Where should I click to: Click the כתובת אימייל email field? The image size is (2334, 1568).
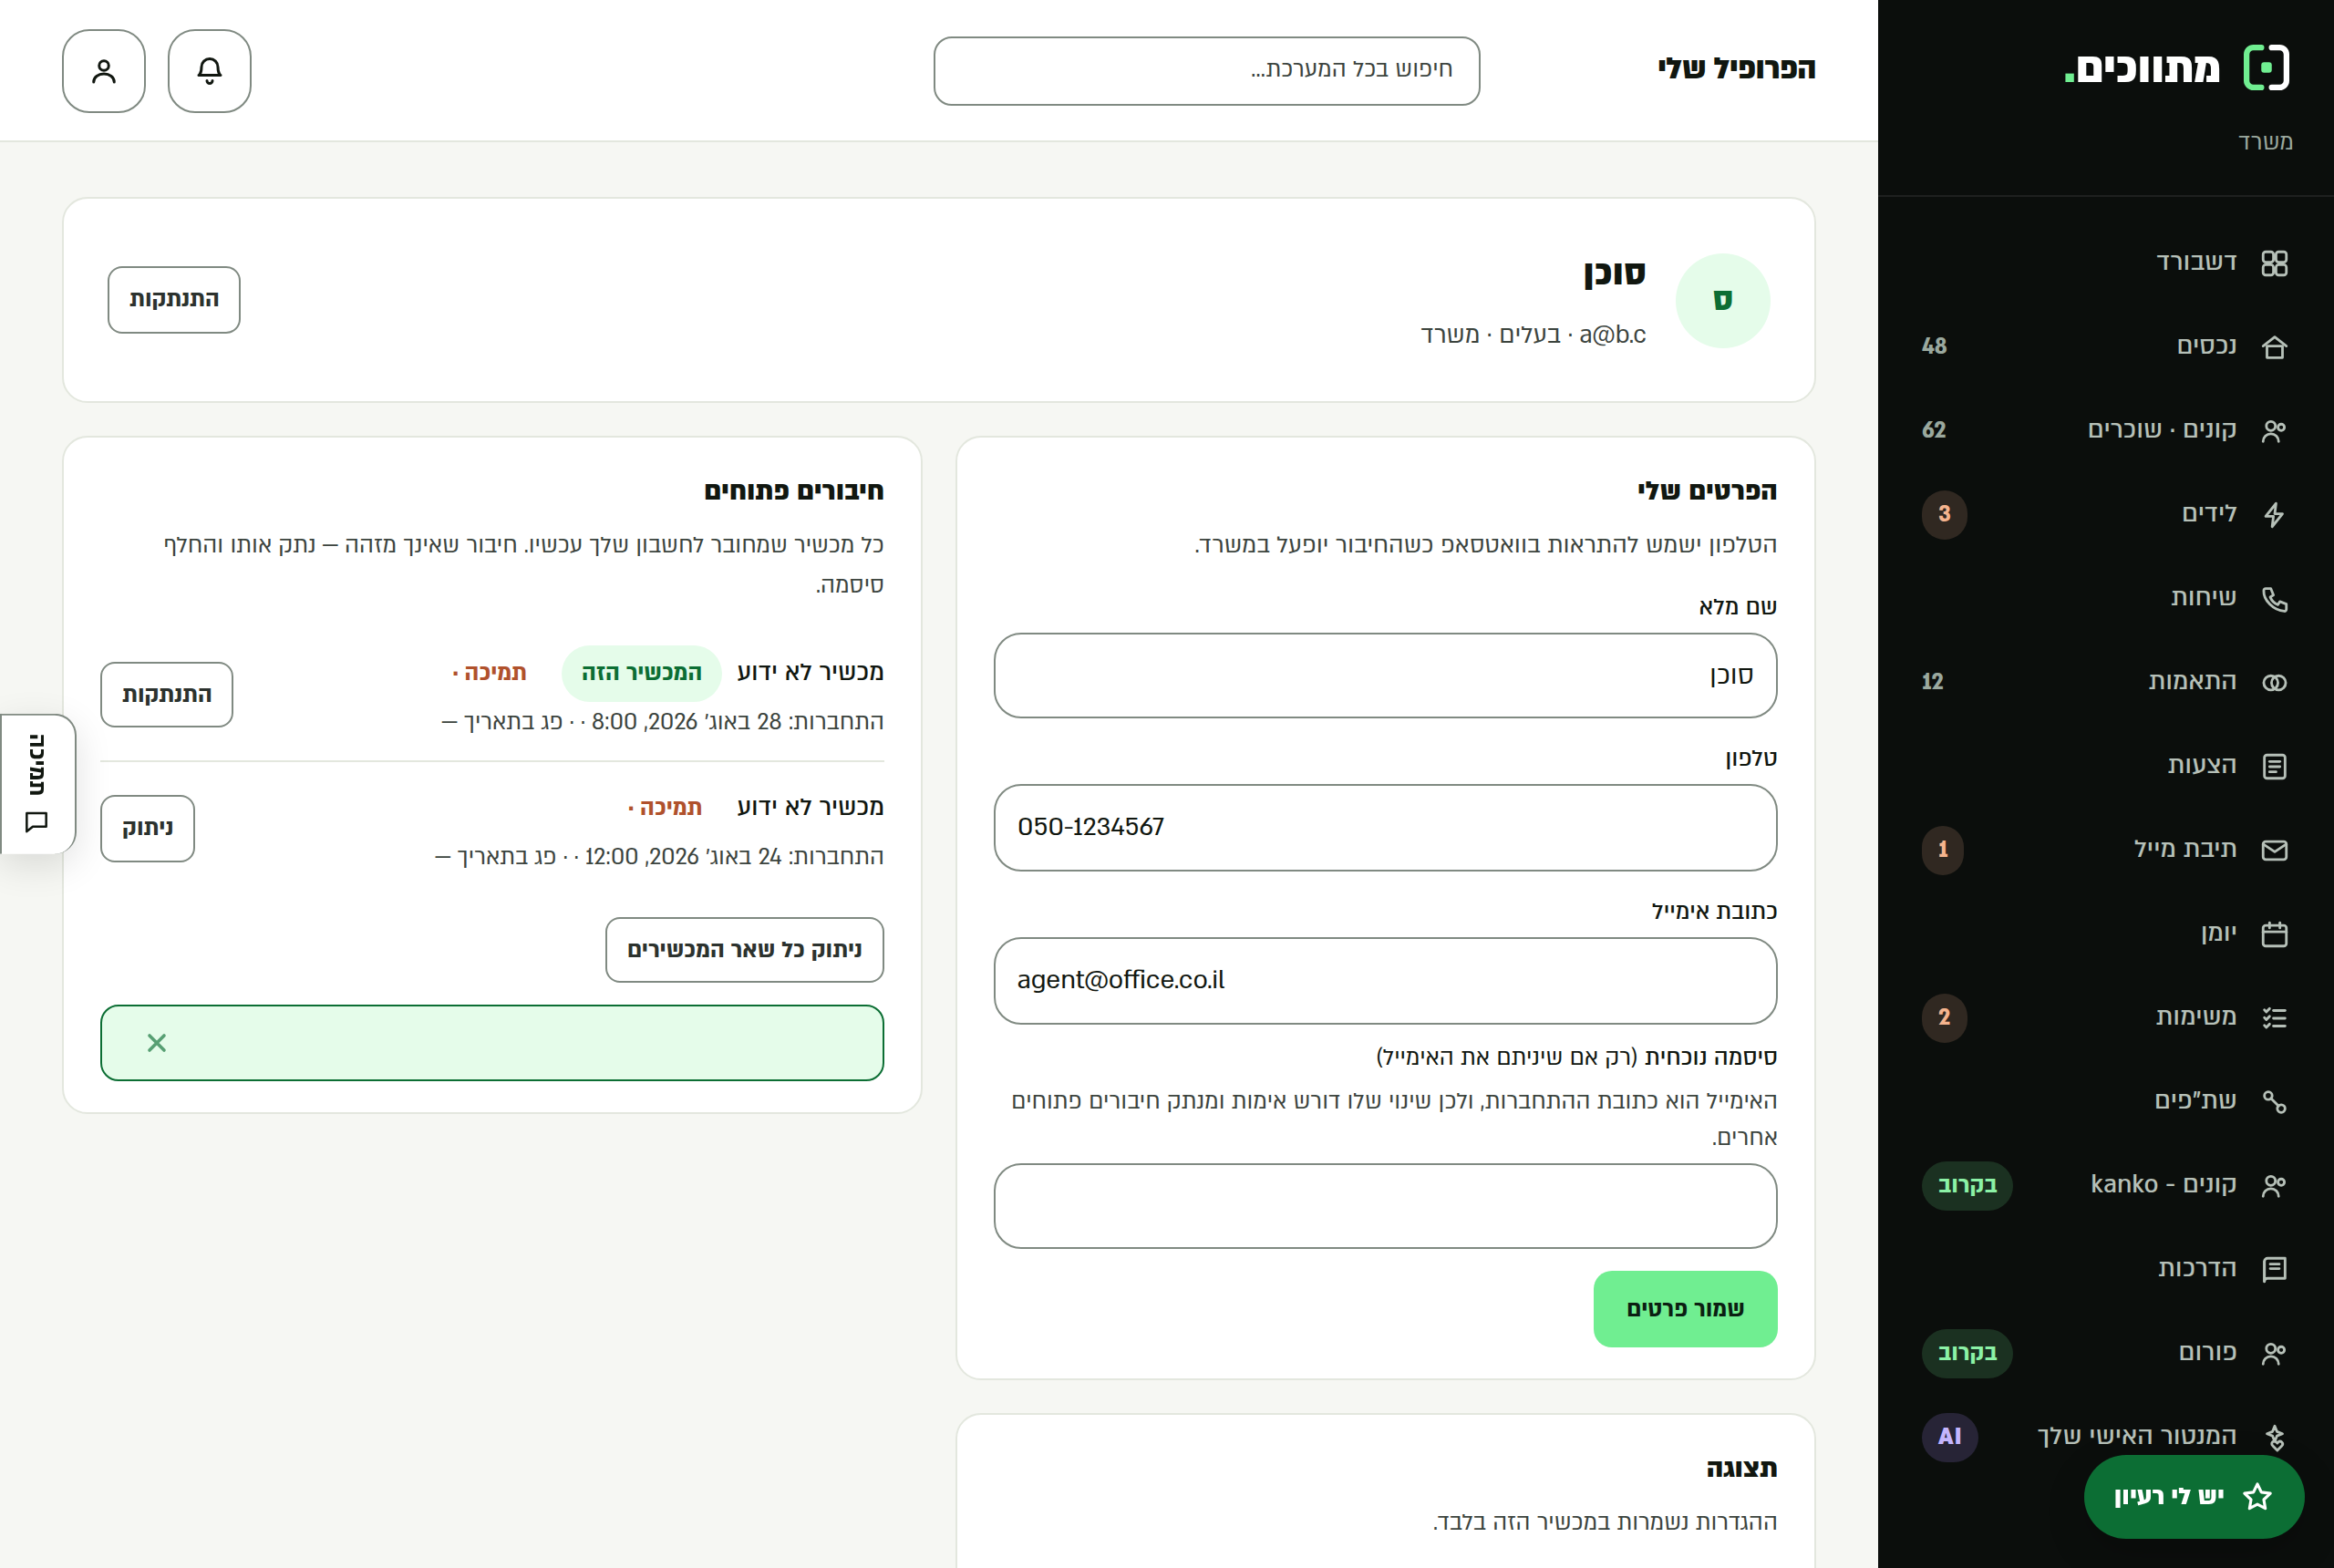pyautogui.click(x=1386, y=980)
